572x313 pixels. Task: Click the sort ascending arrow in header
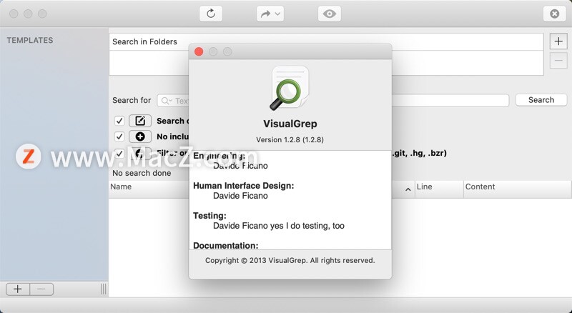408,189
